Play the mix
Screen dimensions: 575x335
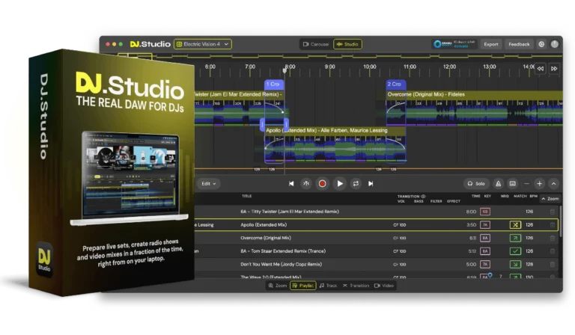pyautogui.click(x=340, y=184)
